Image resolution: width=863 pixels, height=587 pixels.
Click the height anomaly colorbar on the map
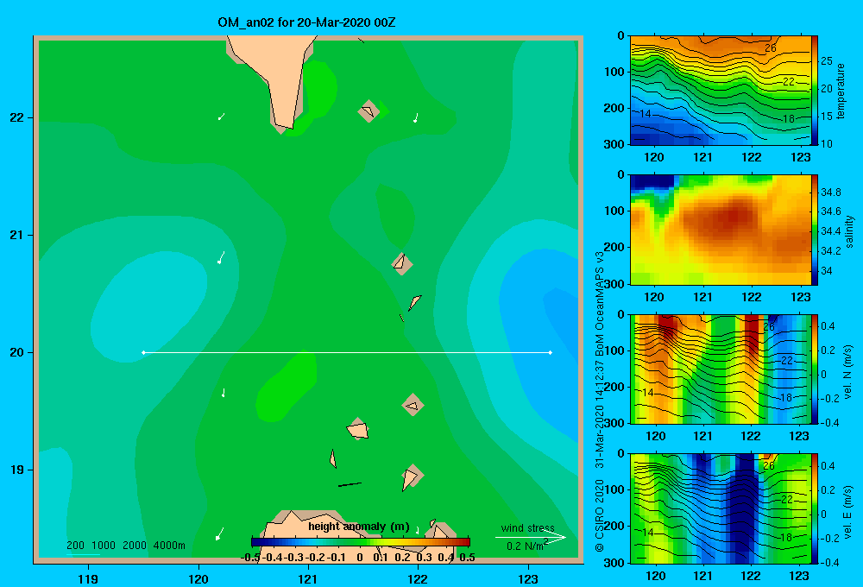[361, 542]
